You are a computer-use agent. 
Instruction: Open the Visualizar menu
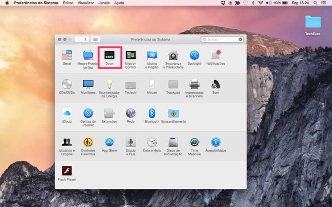point(86,3)
